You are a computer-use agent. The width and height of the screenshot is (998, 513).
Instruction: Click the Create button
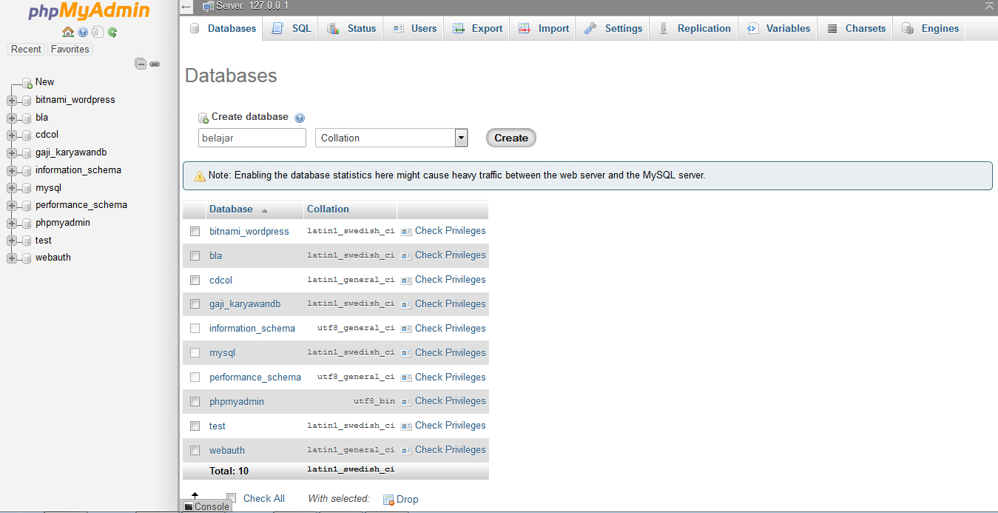point(510,138)
